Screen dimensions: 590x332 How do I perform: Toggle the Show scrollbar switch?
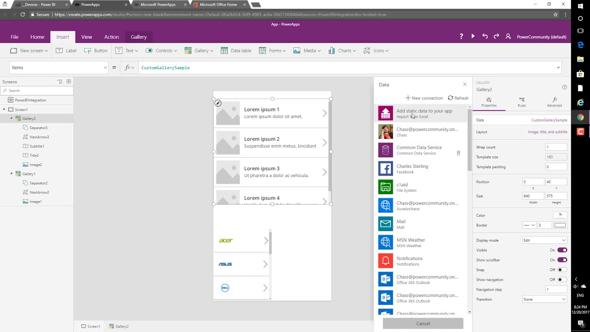point(562,260)
